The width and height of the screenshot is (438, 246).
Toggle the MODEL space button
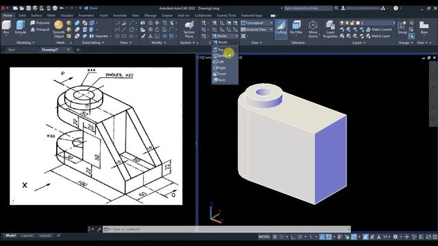coord(264,237)
